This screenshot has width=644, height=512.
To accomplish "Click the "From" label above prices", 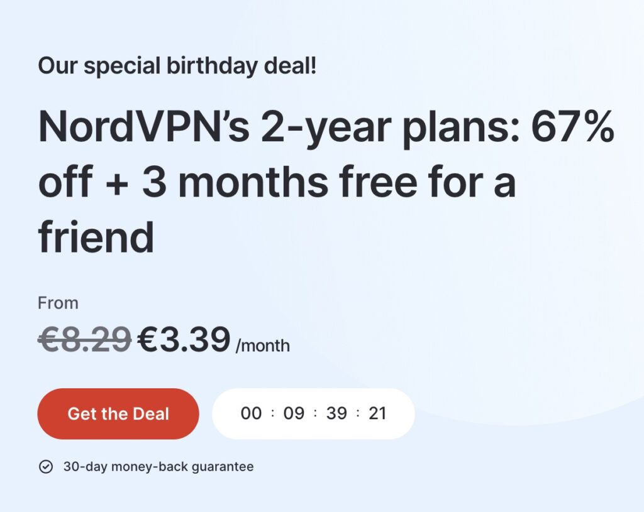I will tap(58, 303).
